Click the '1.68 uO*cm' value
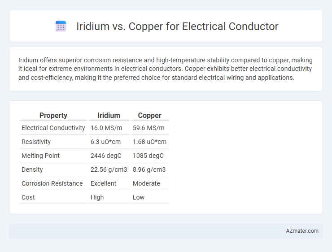332x252 pixels. 149,142
